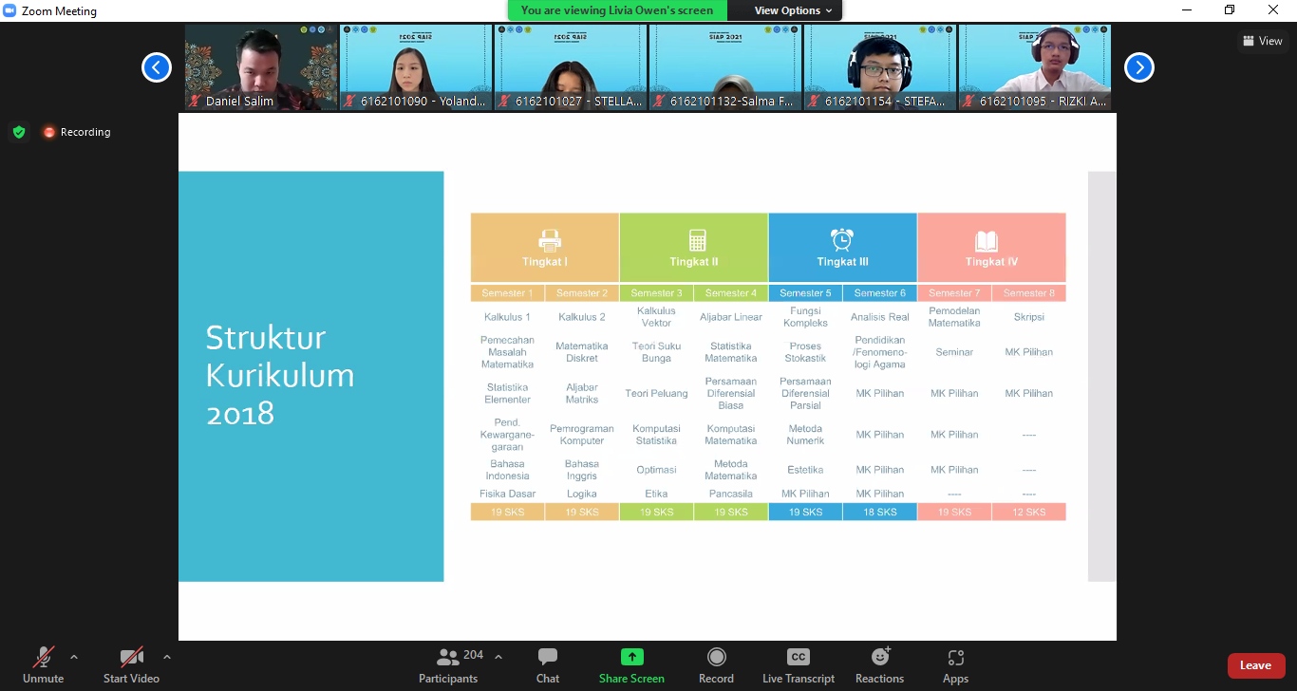This screenshot has height=691, width=1297.
Task: Expand the chevron next to Participants count
Action: [498, 656]
